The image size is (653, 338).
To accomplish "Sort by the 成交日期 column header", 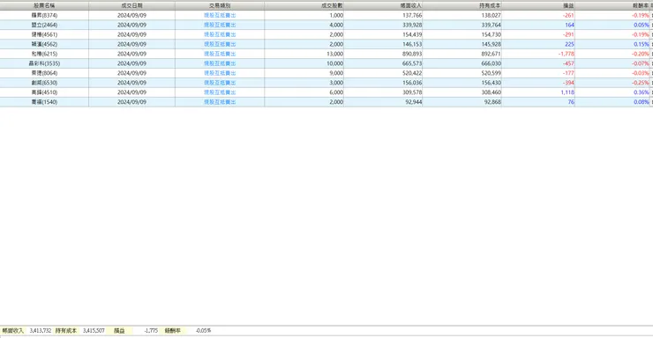I will click(131, 6).
